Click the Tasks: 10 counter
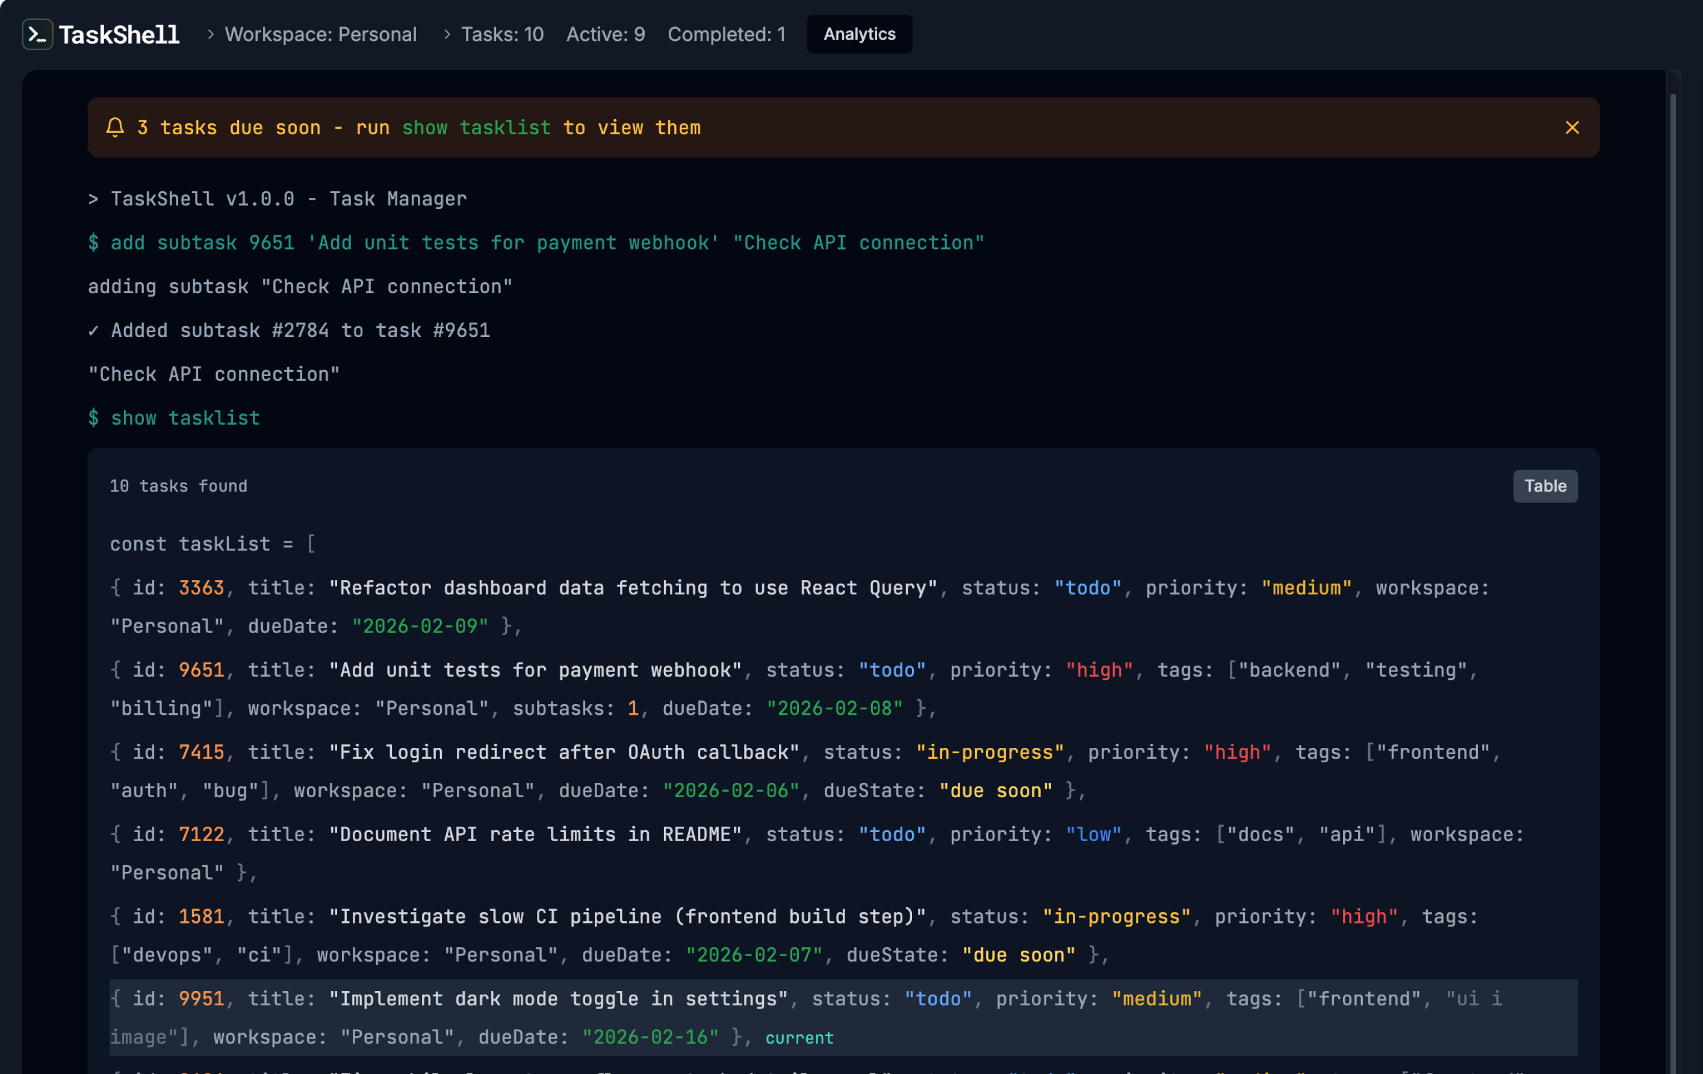Screen dimensions: 1703x1074 pos(502,34)
